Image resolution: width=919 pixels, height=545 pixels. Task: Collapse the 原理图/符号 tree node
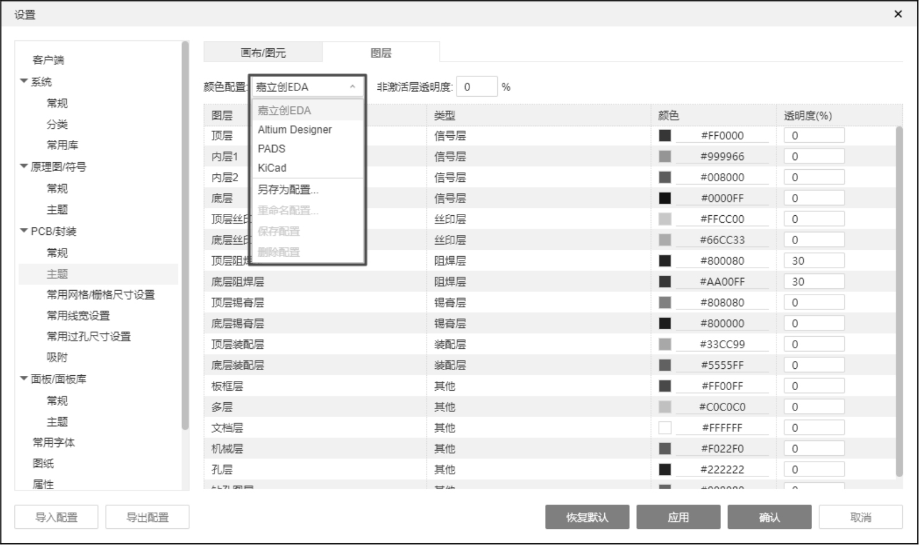(24, 166)
